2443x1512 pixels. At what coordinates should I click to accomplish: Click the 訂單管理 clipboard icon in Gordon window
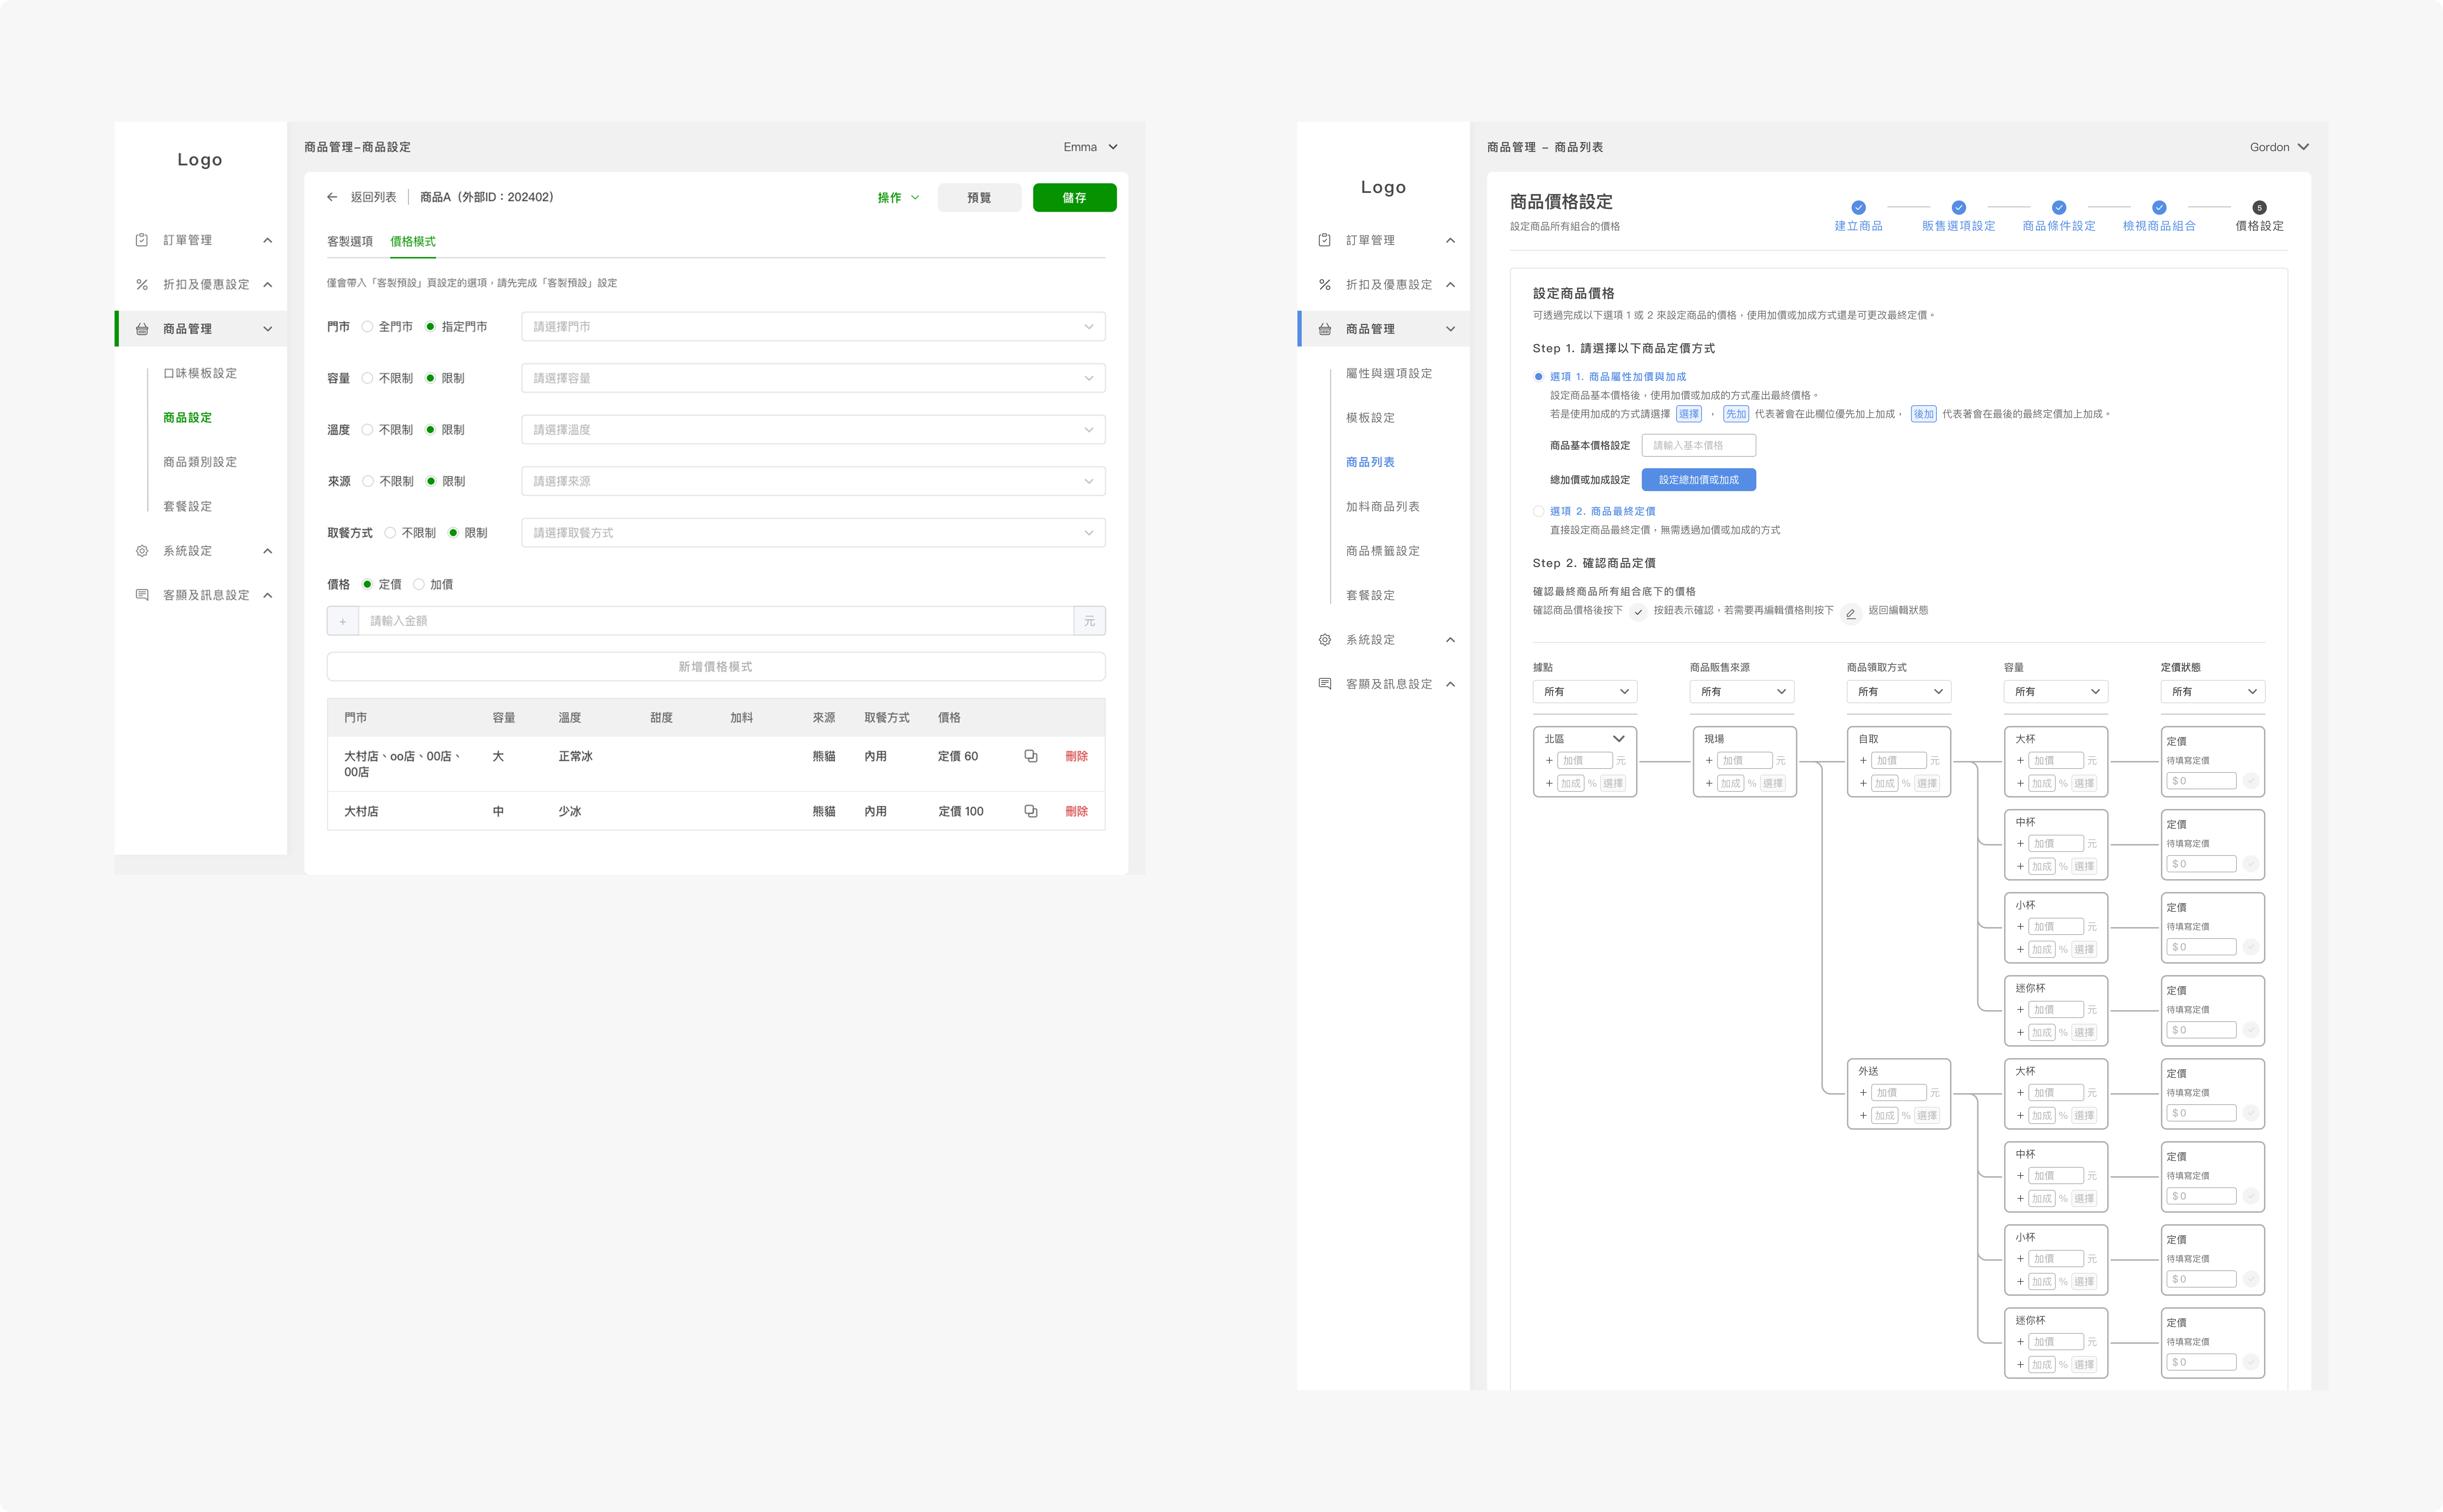click(1325, 240)
